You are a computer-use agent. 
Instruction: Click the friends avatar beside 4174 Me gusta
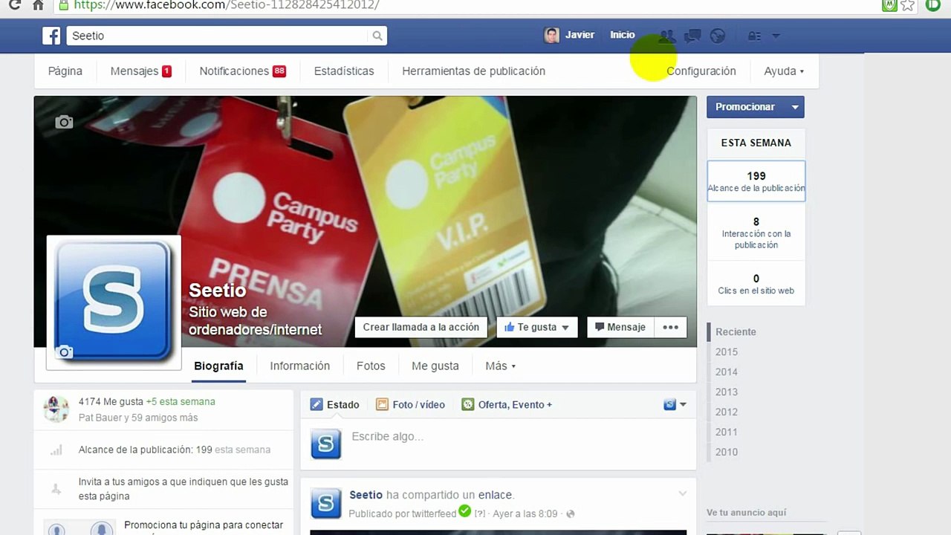coord(56,409)
